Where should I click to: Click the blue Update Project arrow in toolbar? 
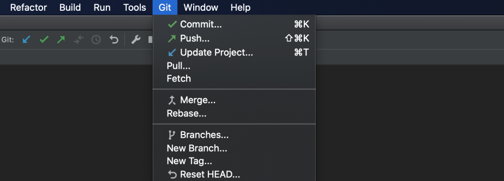pyautogui.click(x=26, y=40)
